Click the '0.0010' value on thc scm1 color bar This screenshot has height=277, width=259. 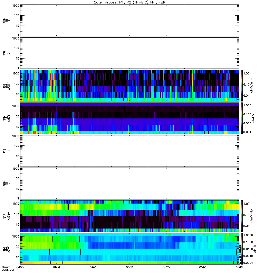click(x=248, y=256)
